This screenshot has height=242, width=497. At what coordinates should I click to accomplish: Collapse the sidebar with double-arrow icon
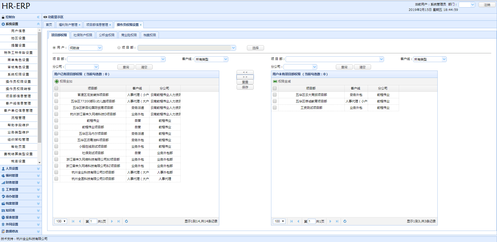pyautogui.click(x=38, y=17)
